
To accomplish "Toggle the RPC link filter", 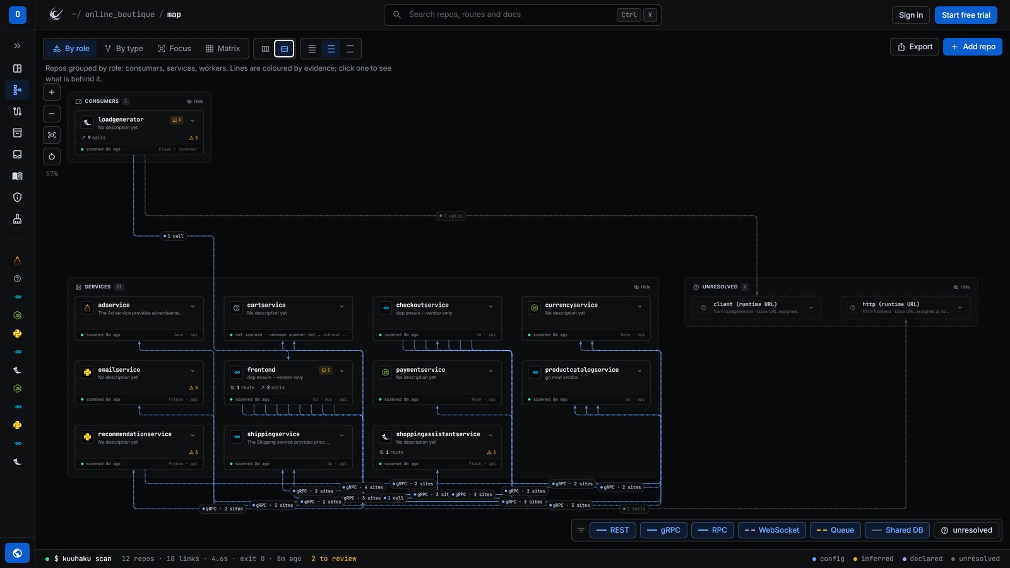I will pos(713,530).
